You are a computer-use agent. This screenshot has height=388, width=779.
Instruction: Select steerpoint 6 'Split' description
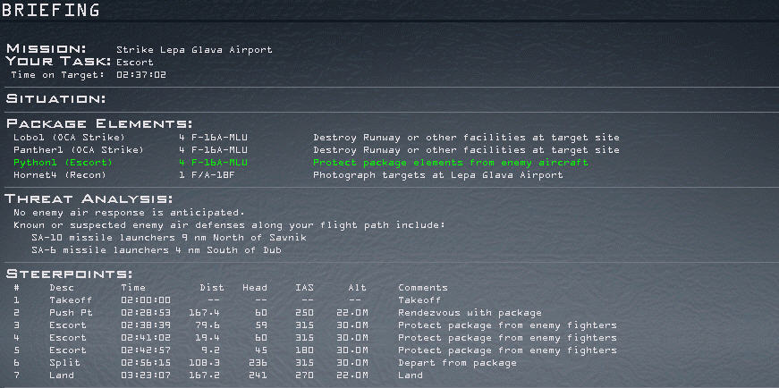(x=64, y=363)
